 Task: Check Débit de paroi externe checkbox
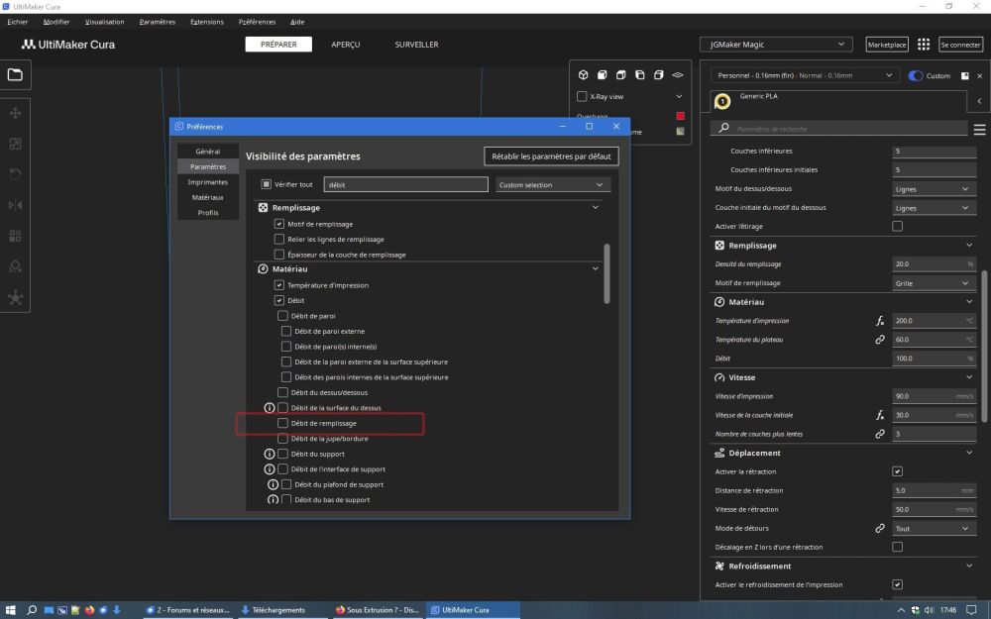pos(286,331)
